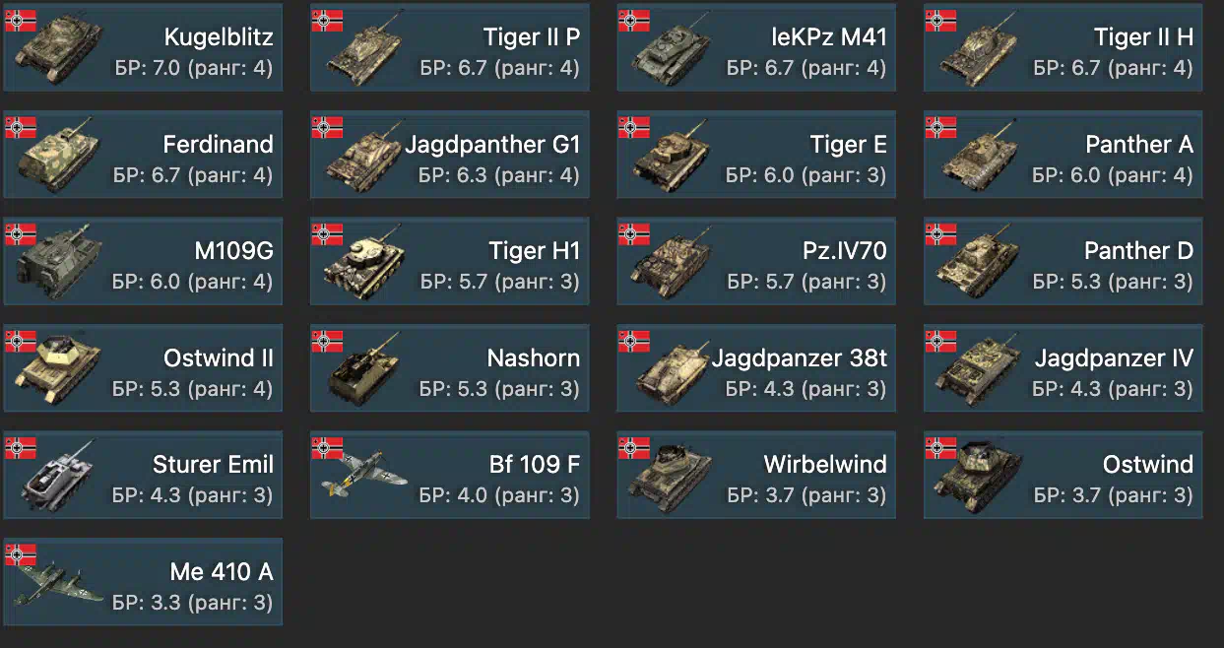Viewport: 1224px width, 648px height.
Task: Select the Kugelblitz tank icon
Action: pyautogui.click(x=57, y=47)
